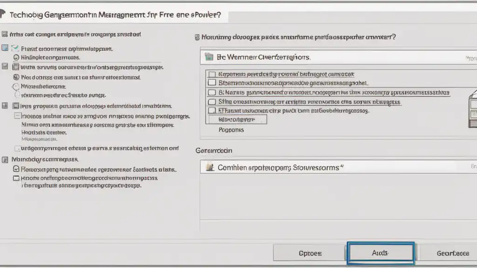The height and width of the screenshot is (268, 477).
Task: Click the grid icon beside 'Nbnddg' section
Action: pos(5,160)
